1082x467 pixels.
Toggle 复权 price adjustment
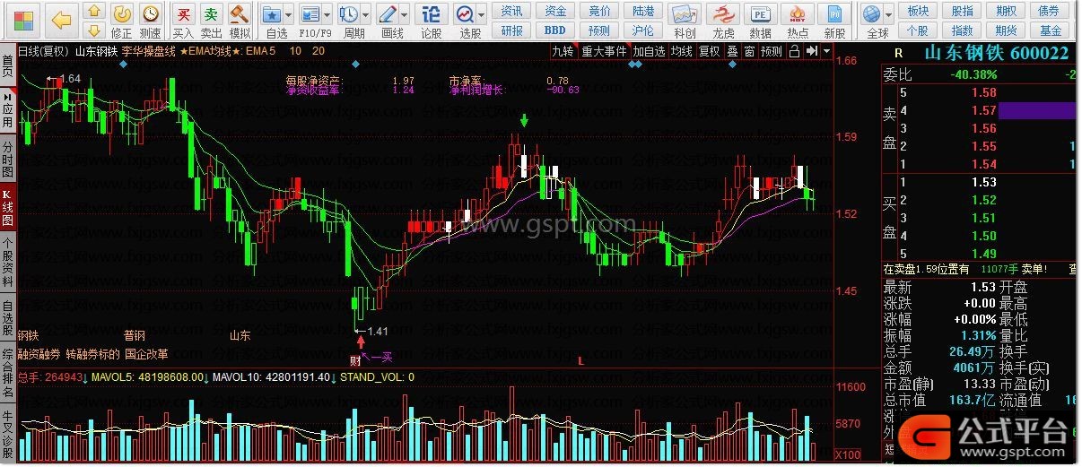point(709,51)
